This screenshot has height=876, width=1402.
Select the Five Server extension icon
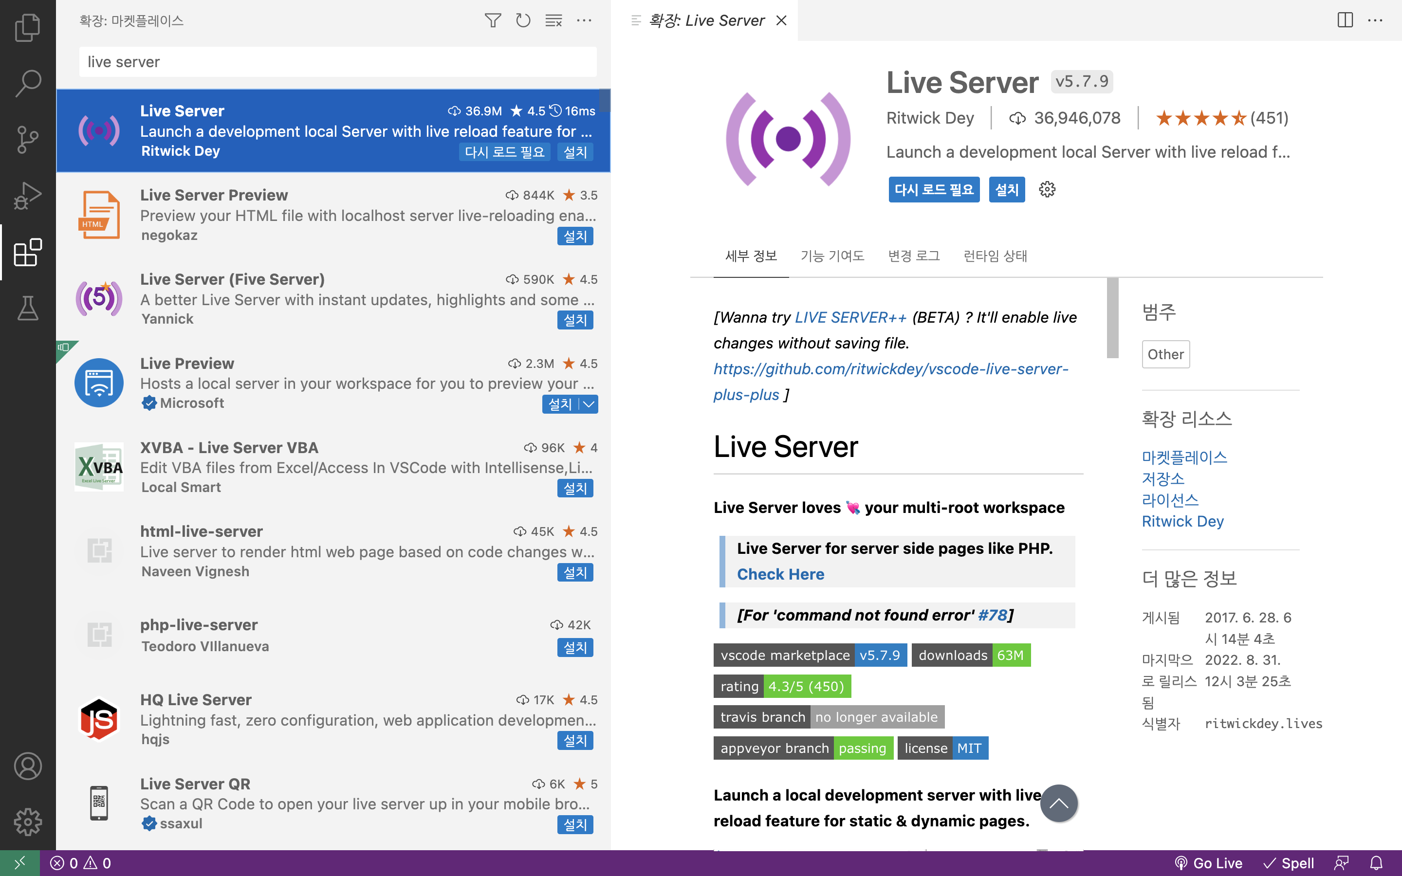pyautogui.click(x=99, y=299)
